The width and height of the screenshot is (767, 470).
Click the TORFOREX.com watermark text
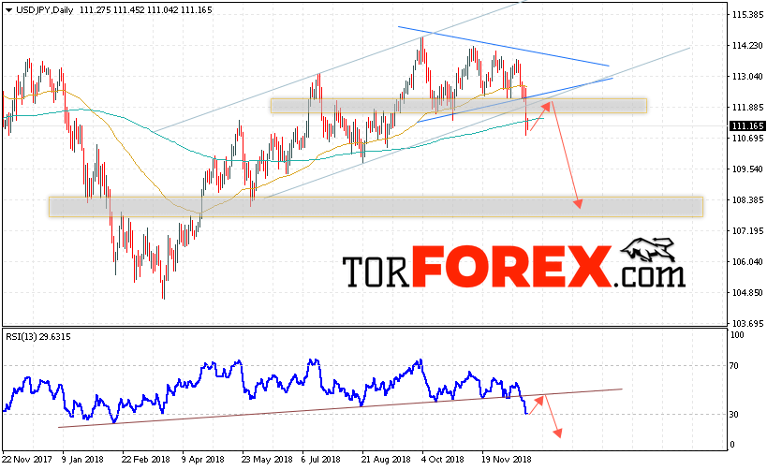(513, 267)
